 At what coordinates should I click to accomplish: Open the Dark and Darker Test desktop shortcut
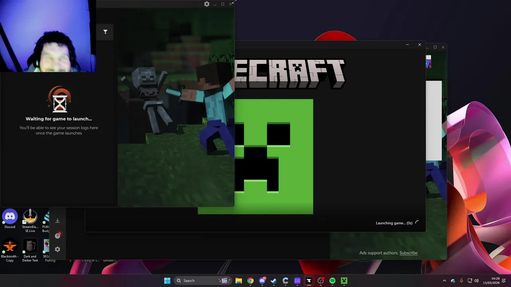(x=30, y=250)
